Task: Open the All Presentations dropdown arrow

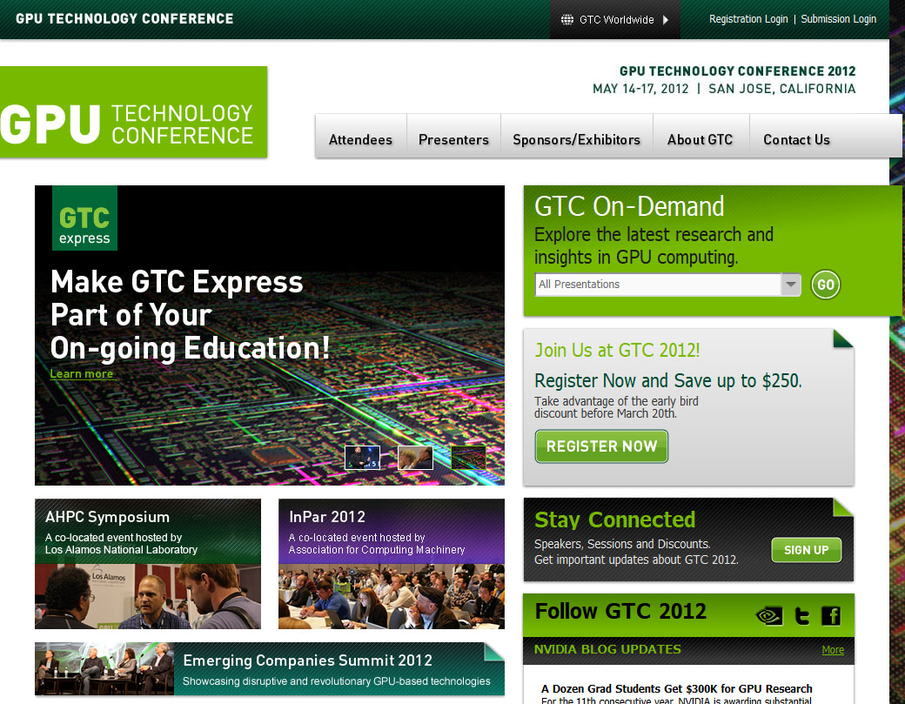Action: 791,285
